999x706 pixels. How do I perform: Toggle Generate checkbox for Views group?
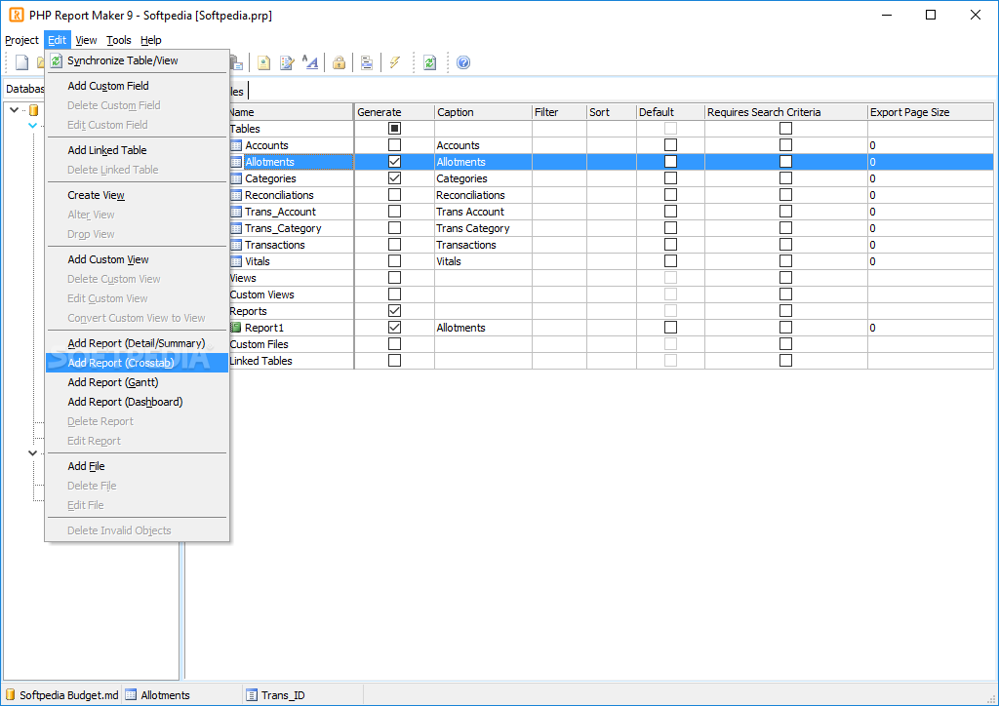[x=394, y=278]
